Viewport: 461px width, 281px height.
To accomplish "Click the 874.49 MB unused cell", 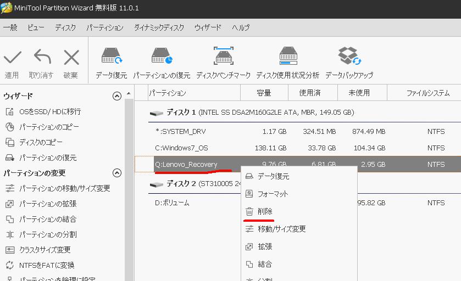I will (369, 132).
